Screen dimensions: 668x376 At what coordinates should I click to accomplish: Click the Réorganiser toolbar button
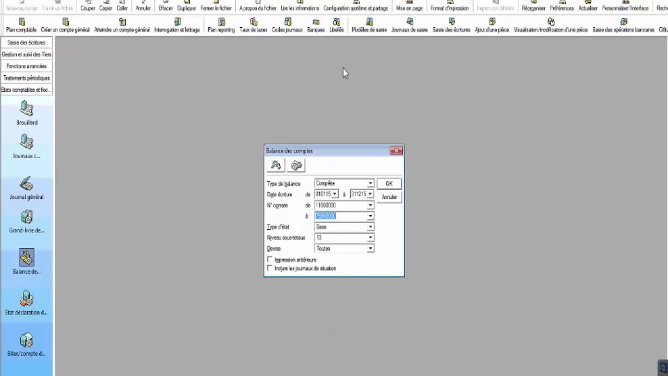click(x=534, y=6)
